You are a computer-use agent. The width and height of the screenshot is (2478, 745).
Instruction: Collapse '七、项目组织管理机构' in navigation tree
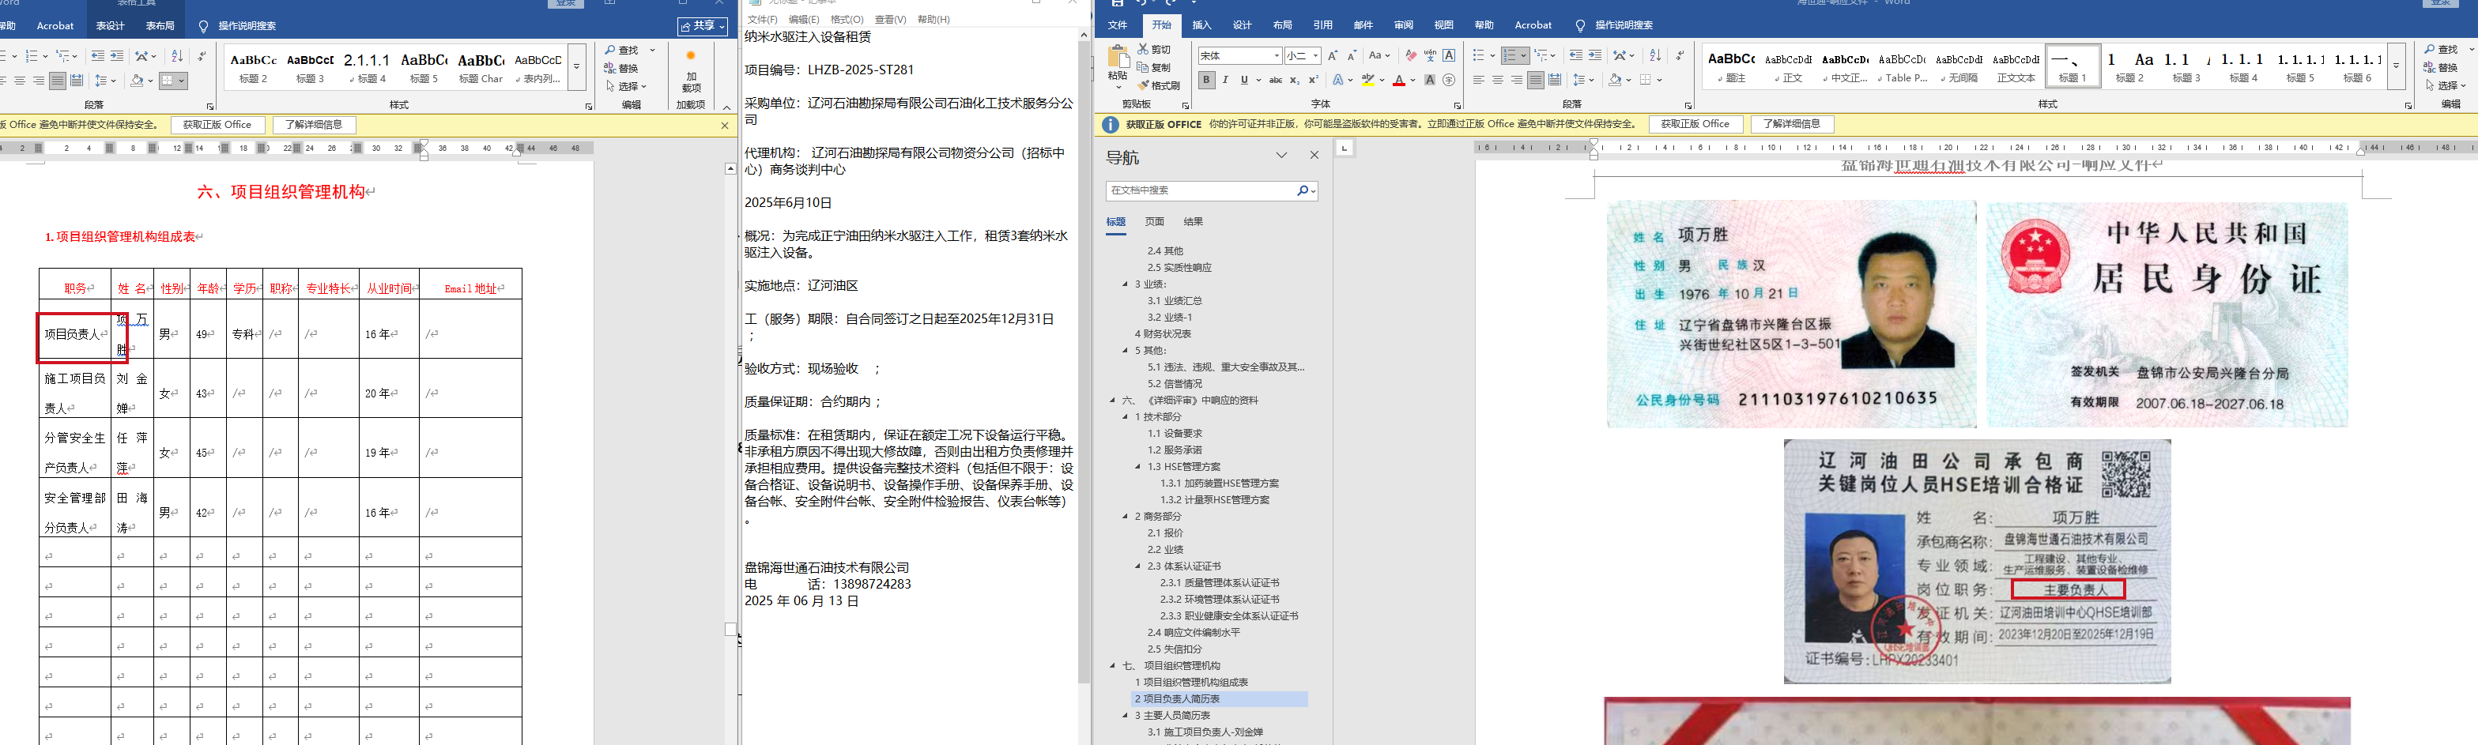[1113, 665]
